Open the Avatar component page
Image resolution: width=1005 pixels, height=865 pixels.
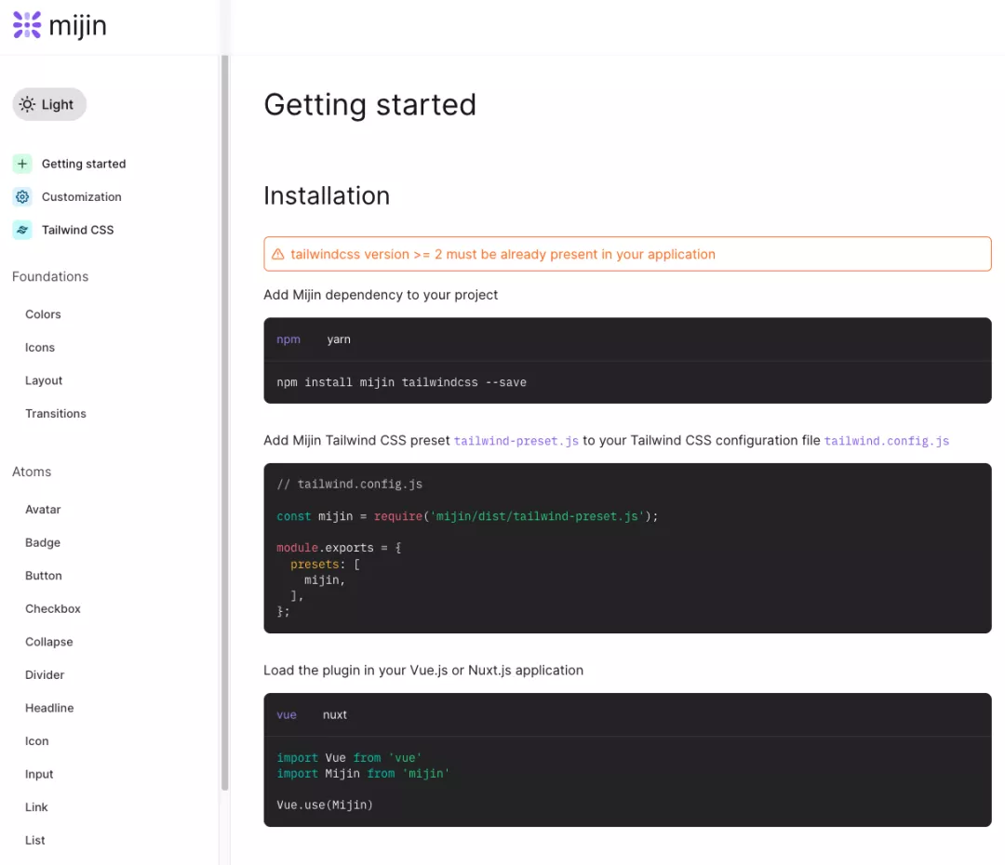tap(43, 510)
